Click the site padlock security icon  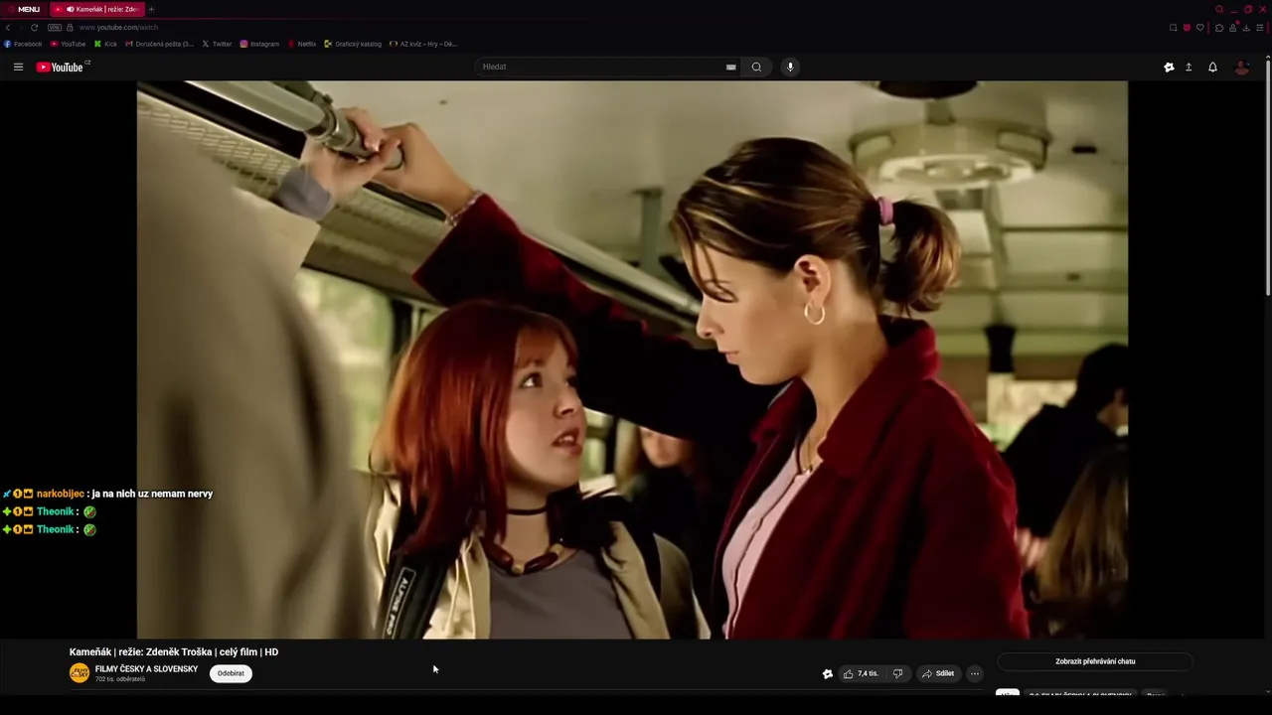coord(70,27)
